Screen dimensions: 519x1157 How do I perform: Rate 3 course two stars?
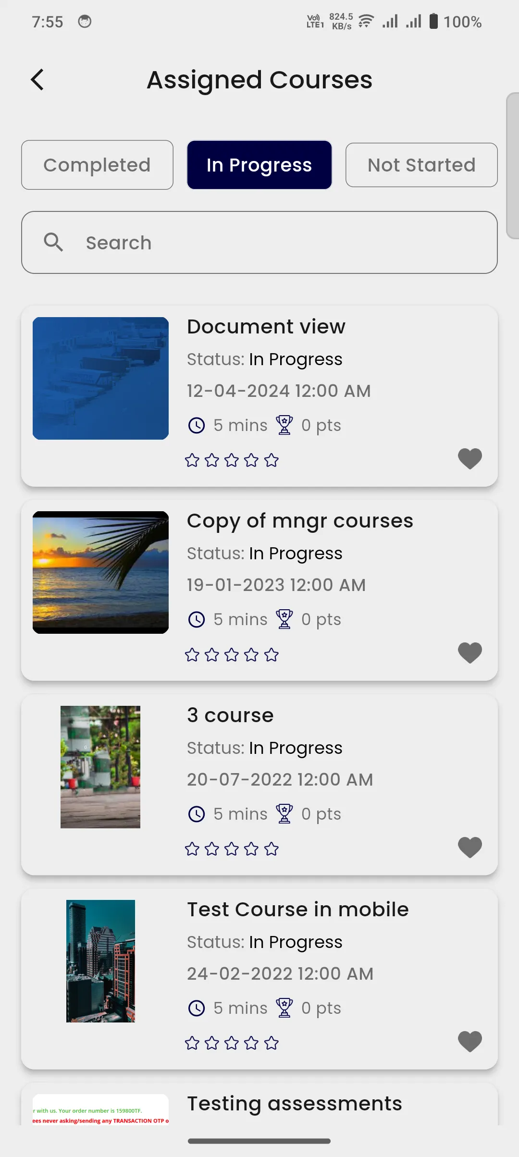point(212,849)
